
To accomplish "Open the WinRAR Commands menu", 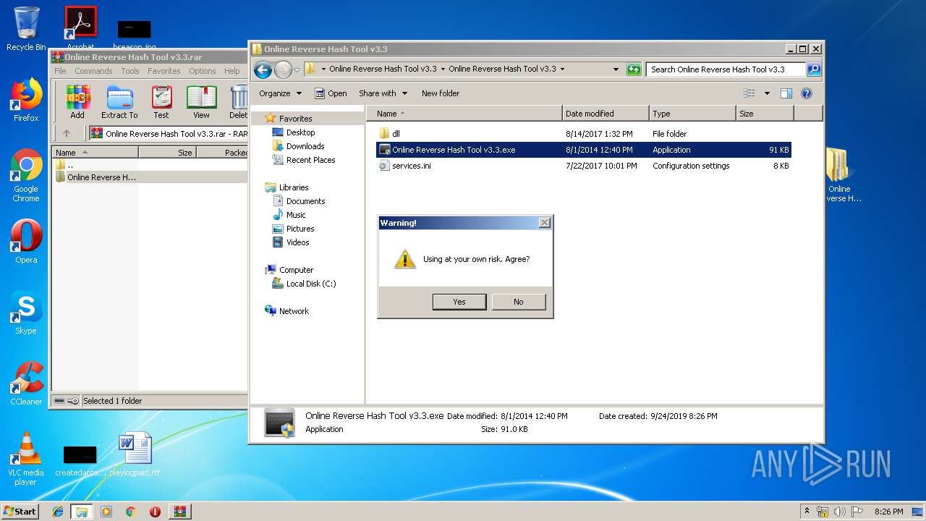I will pyautogui.click(x=93, y=71).
